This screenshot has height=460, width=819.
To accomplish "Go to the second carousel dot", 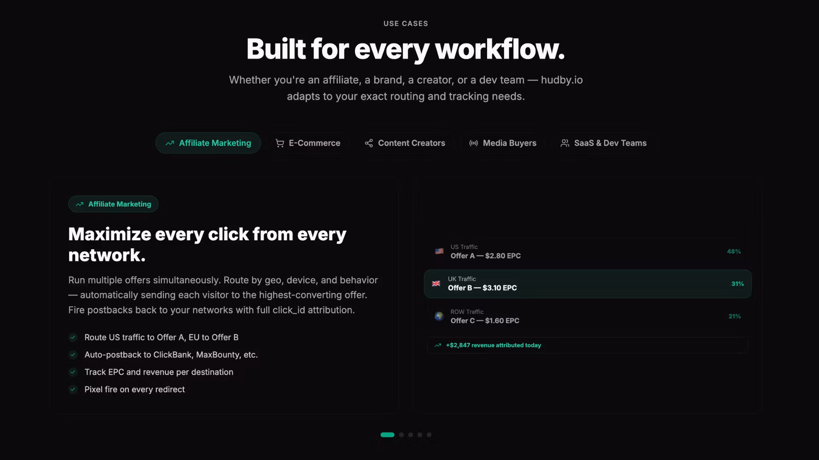I will (401, 435).
